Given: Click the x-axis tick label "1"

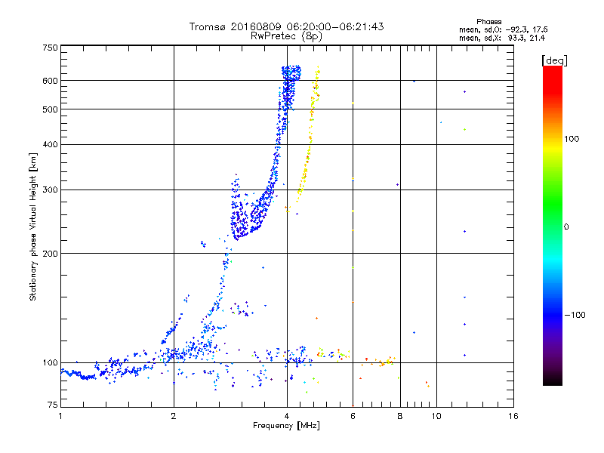Looking at the screenshot, I should [x=60, y=416].
